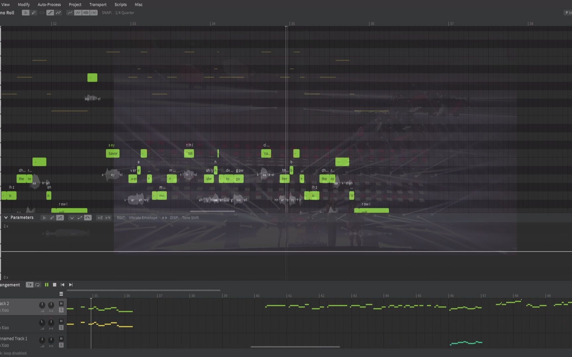The width and height of the screenshot is (572, 357).
Task: Open the Transport menu
Action: click(98, 5)
